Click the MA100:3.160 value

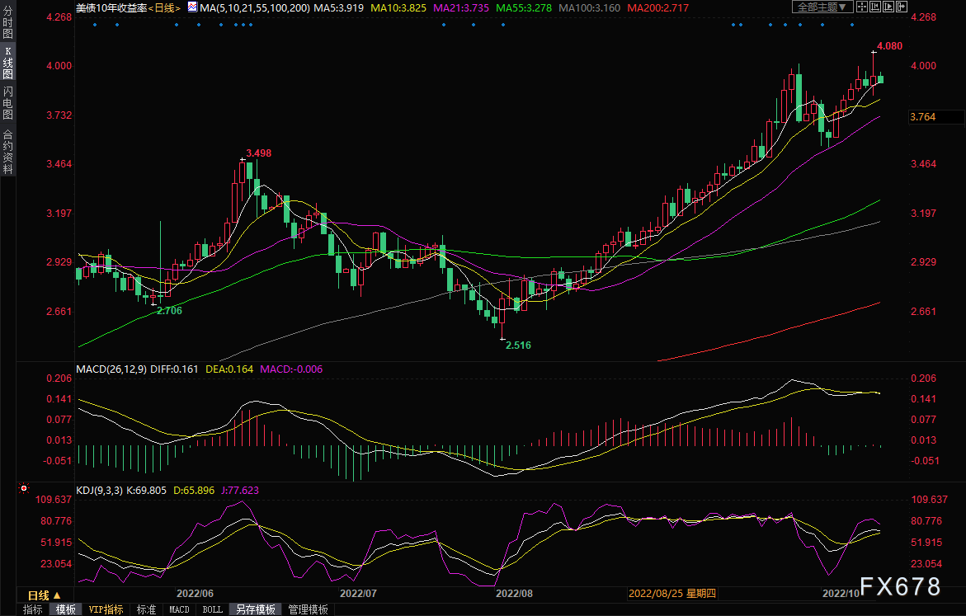click(x=590, y=8)
